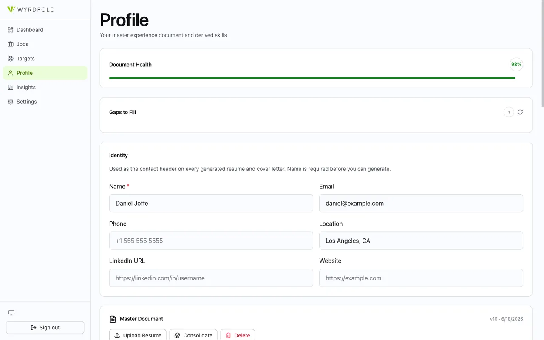This screenshot has height=340, width=544.
Task: Click the Document Health label
Action: pos(130,65)
